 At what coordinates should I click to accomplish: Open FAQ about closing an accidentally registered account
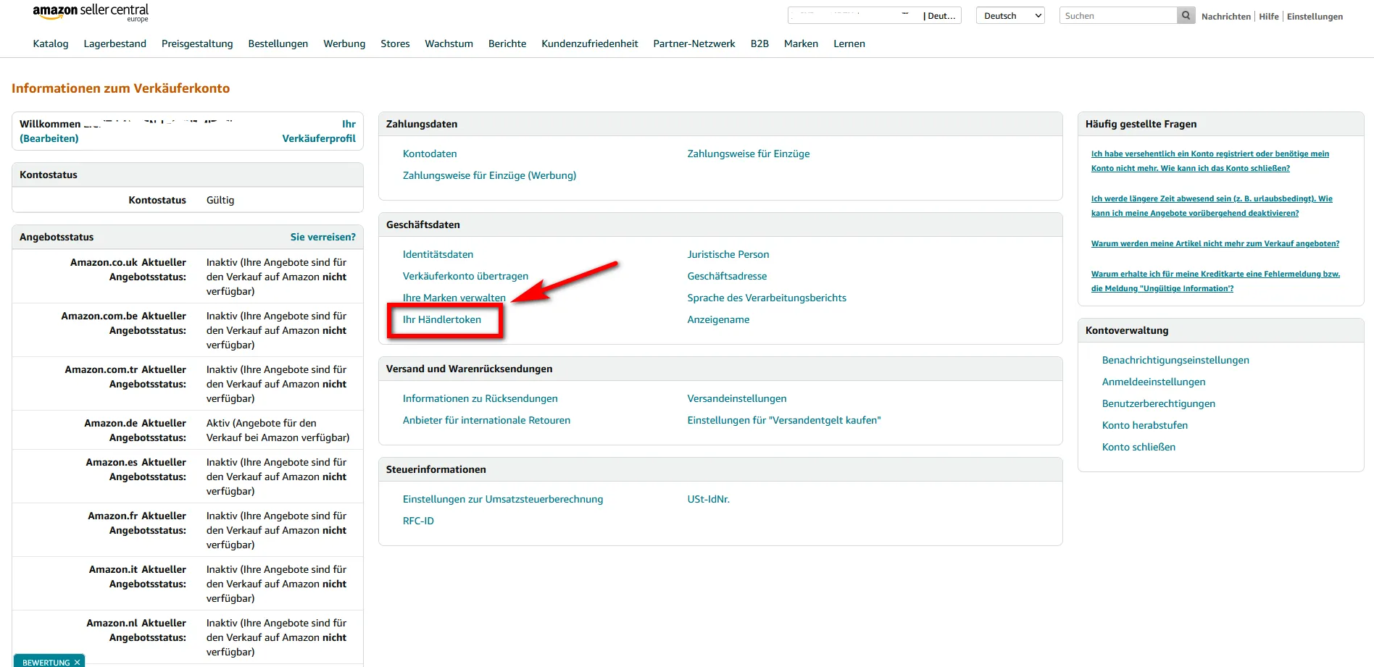point(1210,161)
